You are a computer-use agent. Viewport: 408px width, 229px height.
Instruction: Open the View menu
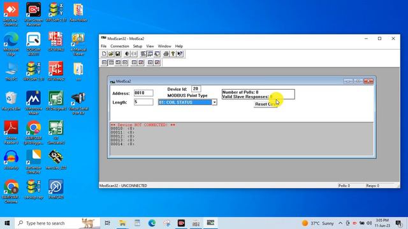pyautogui.click(x=150, y=46)
